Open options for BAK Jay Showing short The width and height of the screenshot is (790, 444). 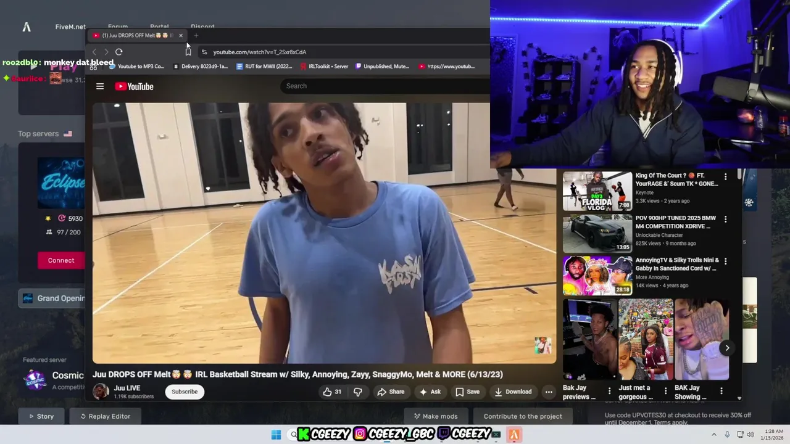721,390
